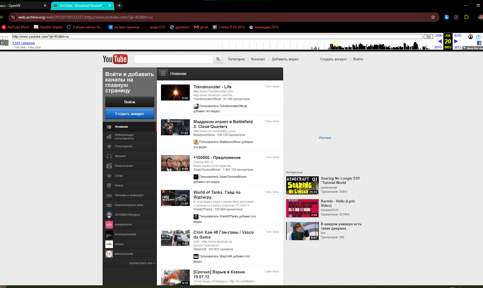Image resolution: width=483 pixels, height=288 pixels.
Task: Click the Компьютерные игры gamepad icon
Action: pyautogui.click(x=109, y=205)
